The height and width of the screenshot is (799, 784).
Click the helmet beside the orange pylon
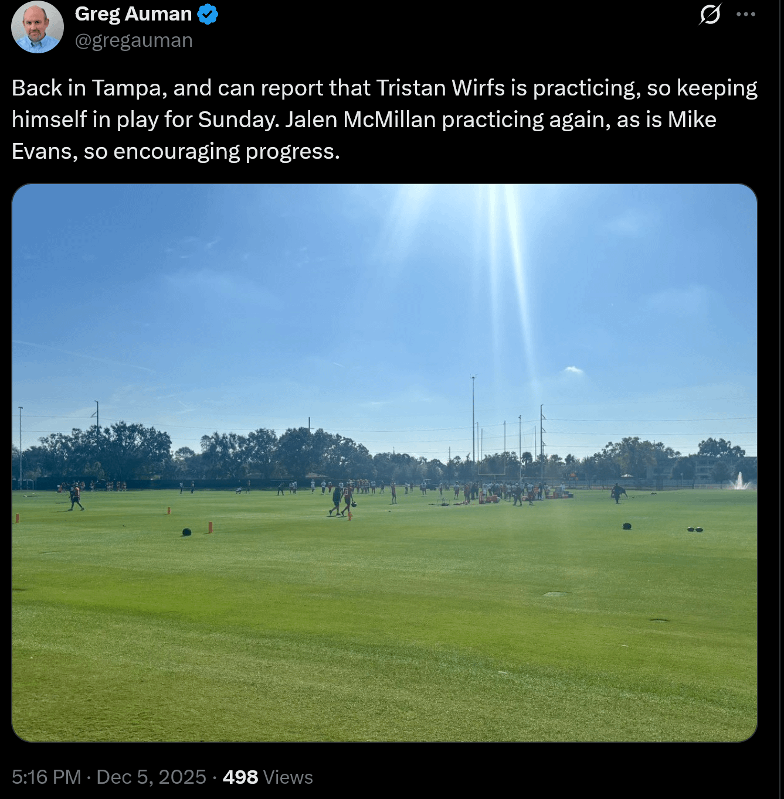186,532
